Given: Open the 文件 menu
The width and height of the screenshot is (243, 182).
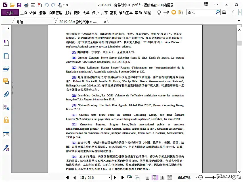Looking at the screenshot, I should pos(10,13).
